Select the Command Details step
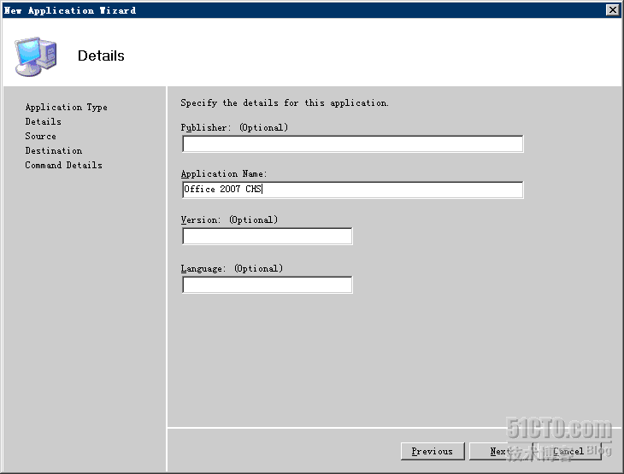The width and height of the screenshot is (624, 474). 63,165
